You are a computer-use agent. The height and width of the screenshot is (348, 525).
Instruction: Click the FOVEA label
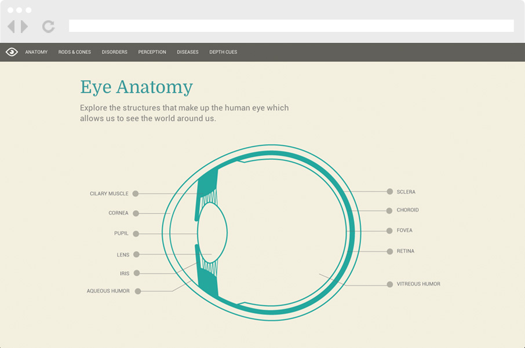click(405, 230)
